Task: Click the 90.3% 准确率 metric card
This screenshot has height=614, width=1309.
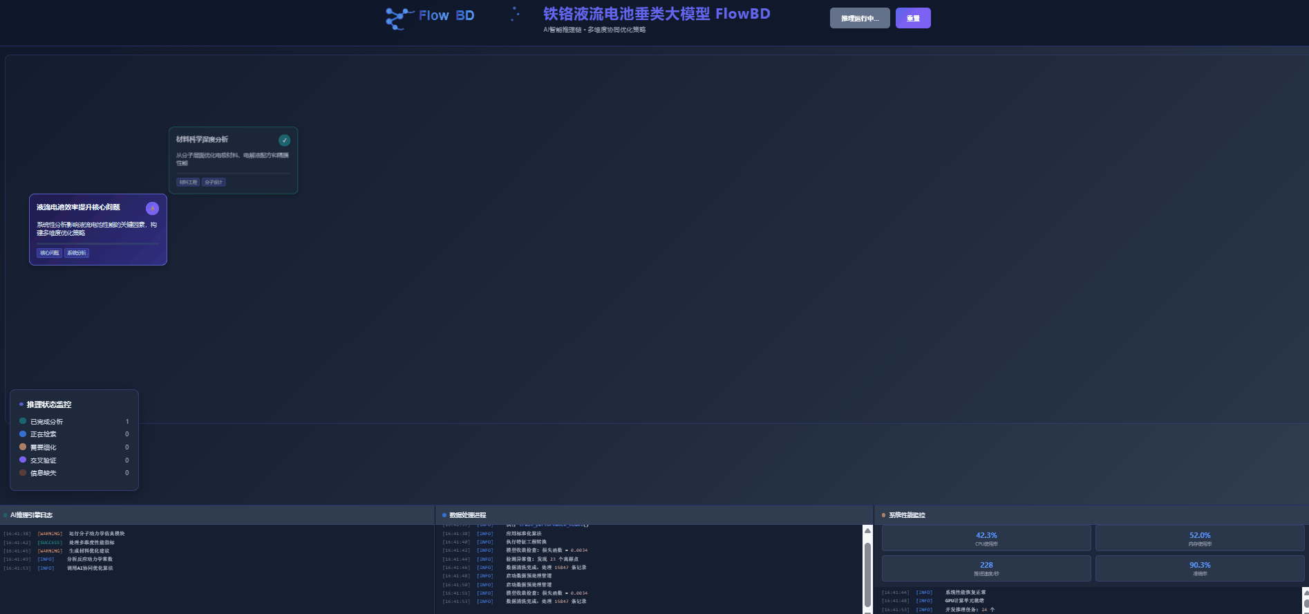Action: pos(1200,568)
